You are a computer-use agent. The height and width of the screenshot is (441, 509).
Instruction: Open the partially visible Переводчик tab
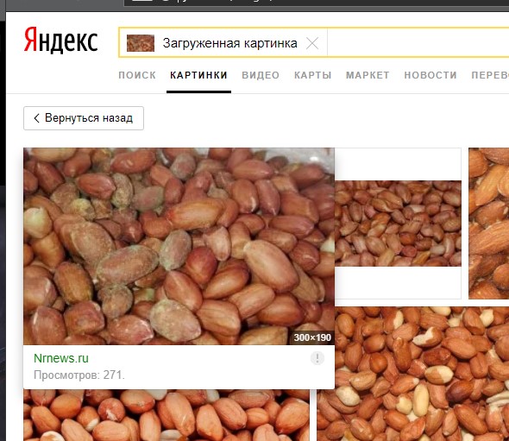[x=490, y=75]
